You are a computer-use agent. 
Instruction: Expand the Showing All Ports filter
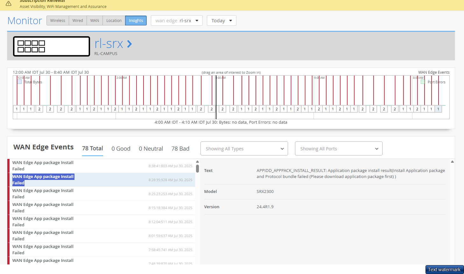(x=339, y=148)
